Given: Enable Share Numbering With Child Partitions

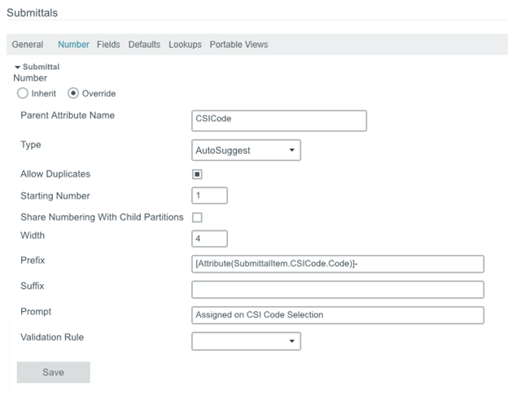Looking at the screenshot, I should coord(197,217).
